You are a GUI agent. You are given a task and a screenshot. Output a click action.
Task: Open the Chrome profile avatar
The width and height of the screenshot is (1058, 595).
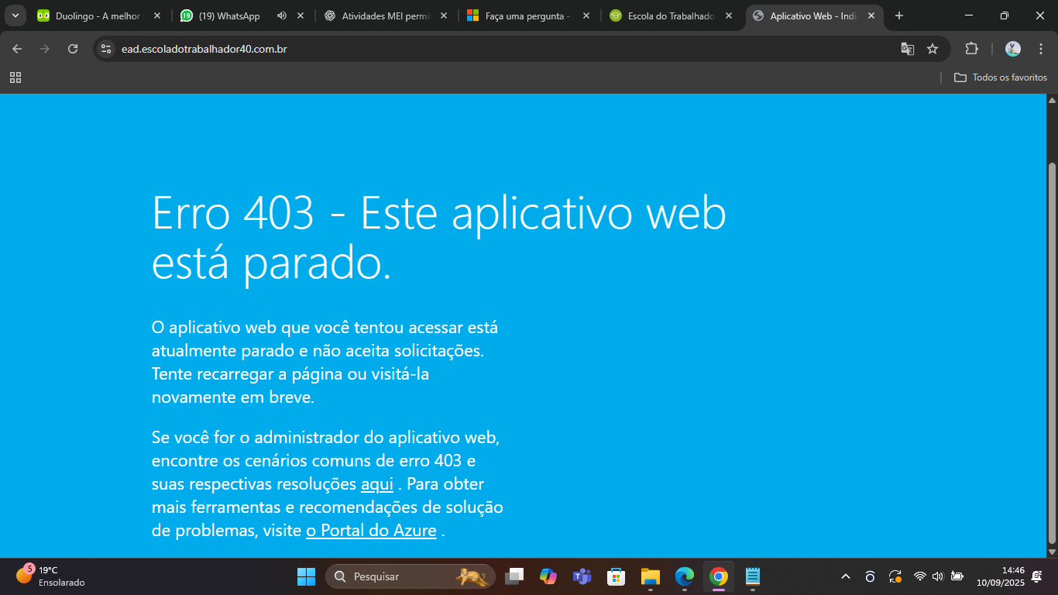pyautogui.click(x=1013, y=49)
